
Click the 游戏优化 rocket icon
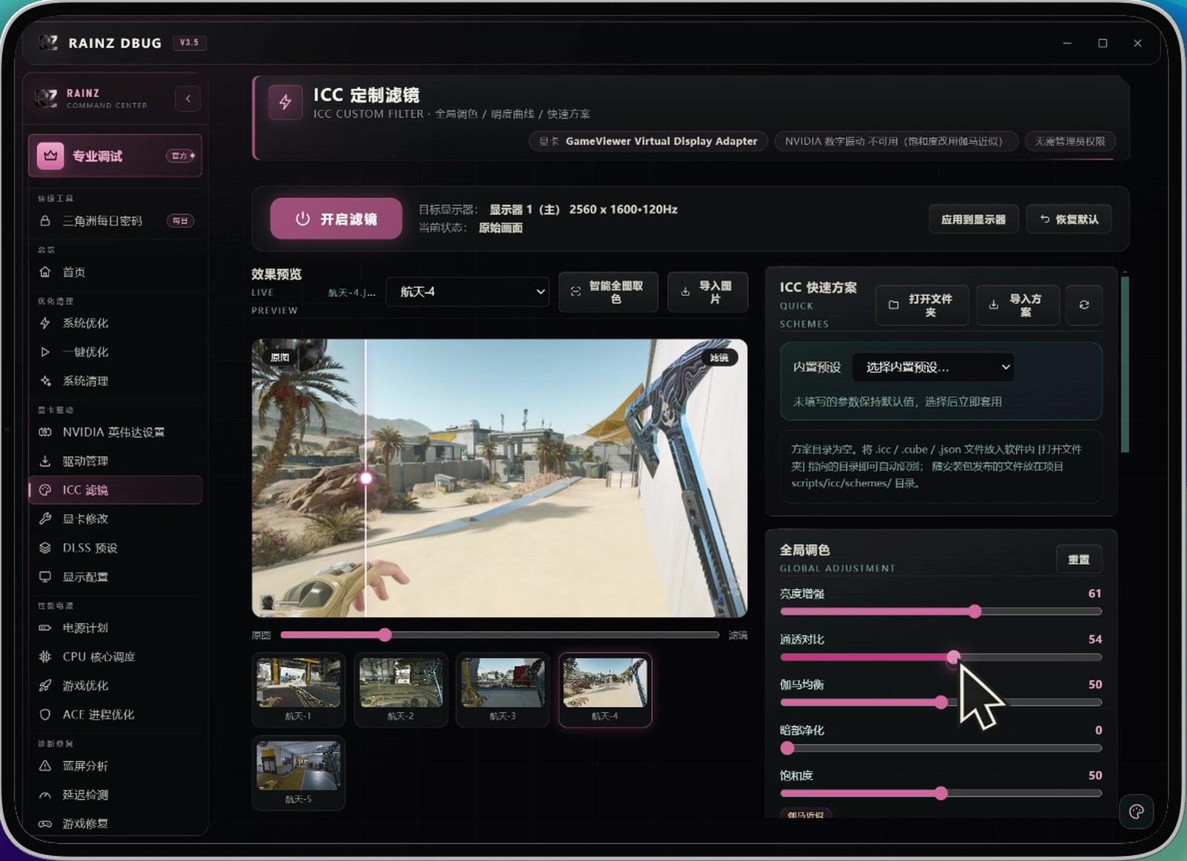[45, 686]
